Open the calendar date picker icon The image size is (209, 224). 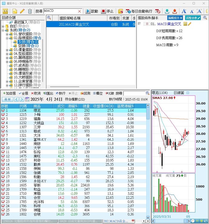coord(27,99)
